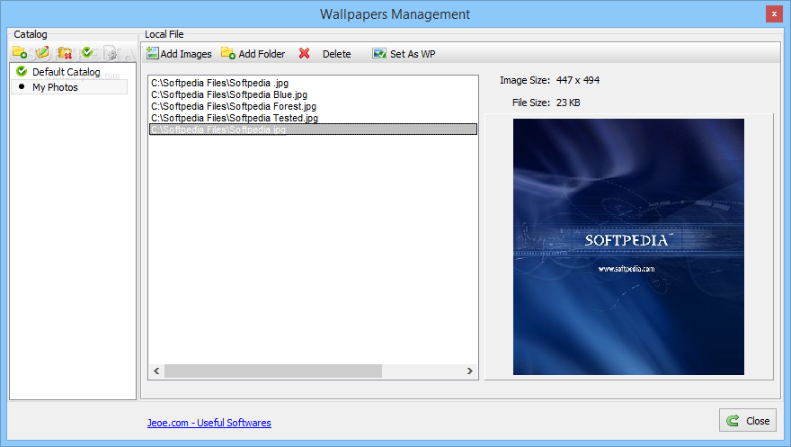Click the delete catalog folder icon
Screen dimensions: 791x447
point(65,52)
